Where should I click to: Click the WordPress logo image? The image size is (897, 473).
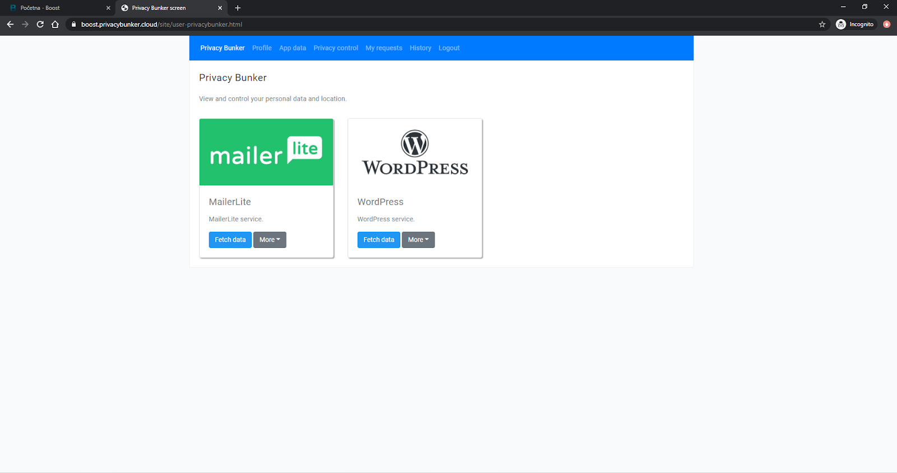pos(415,152)
